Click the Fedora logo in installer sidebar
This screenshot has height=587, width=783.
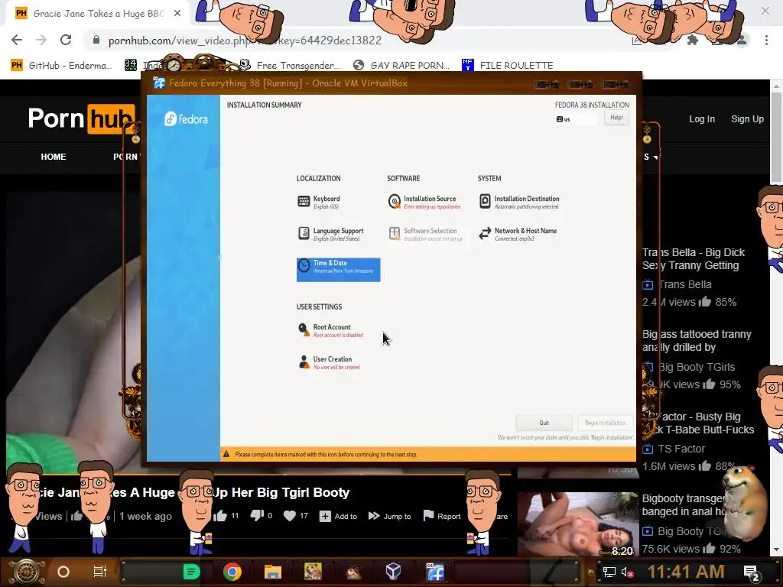[186, 118]
